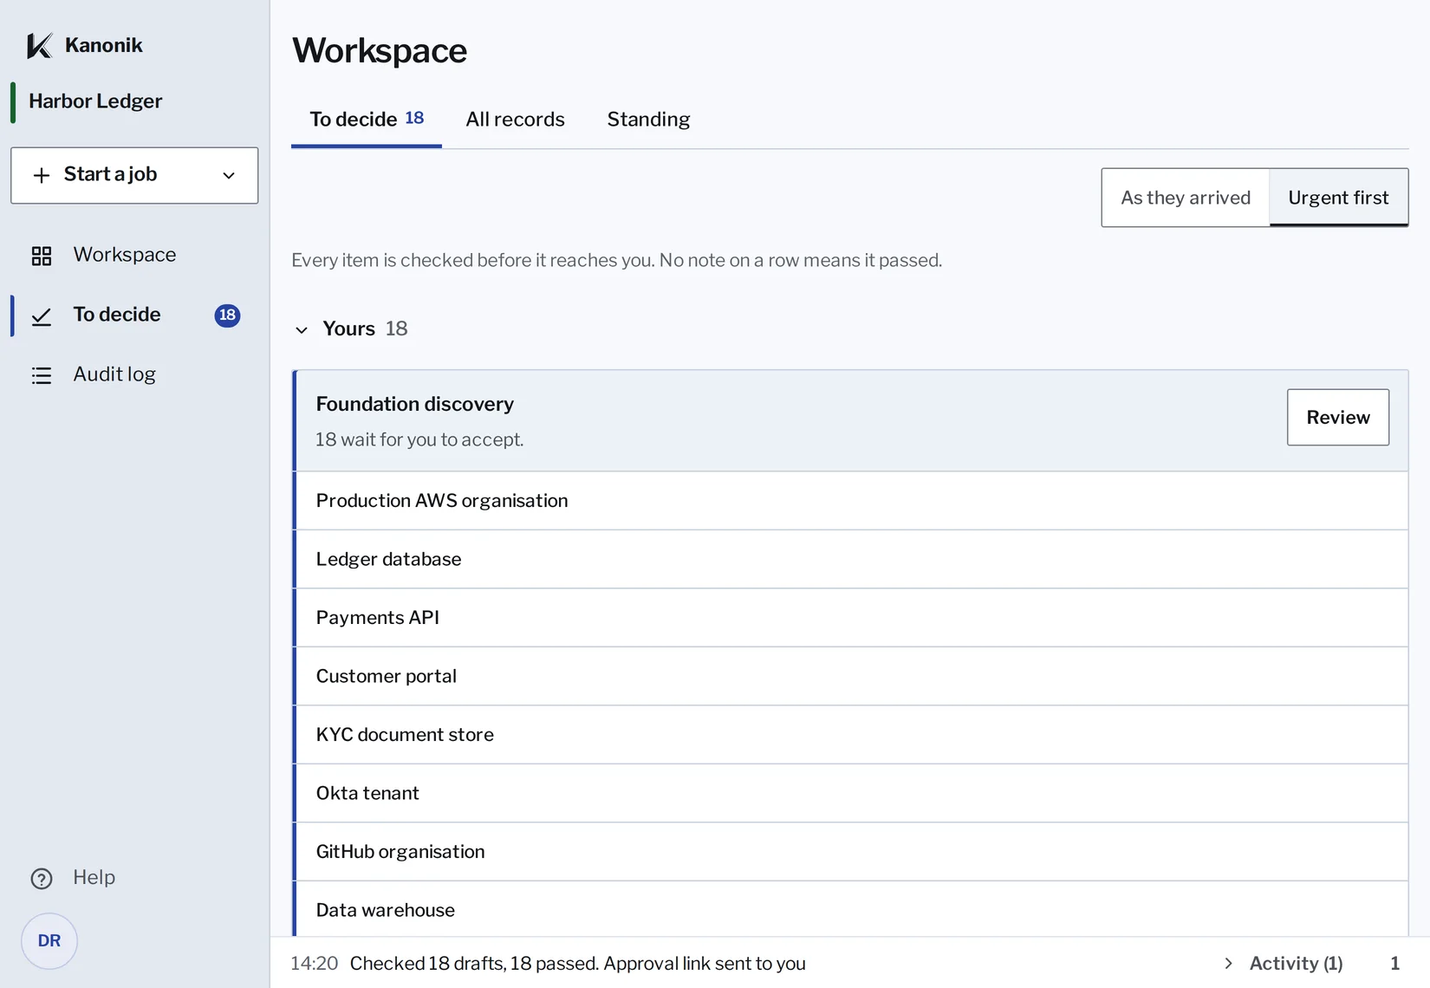Click the Kanonik logo icon
Viewport: 1430px width, 988px height.
point(40,45)
